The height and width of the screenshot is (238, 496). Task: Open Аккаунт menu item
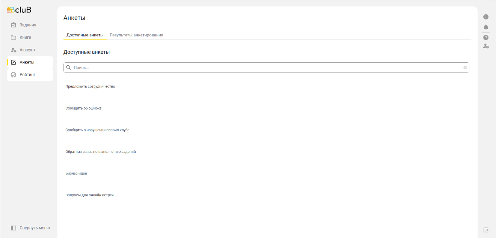pyautogui.click(x=27, y=50)
